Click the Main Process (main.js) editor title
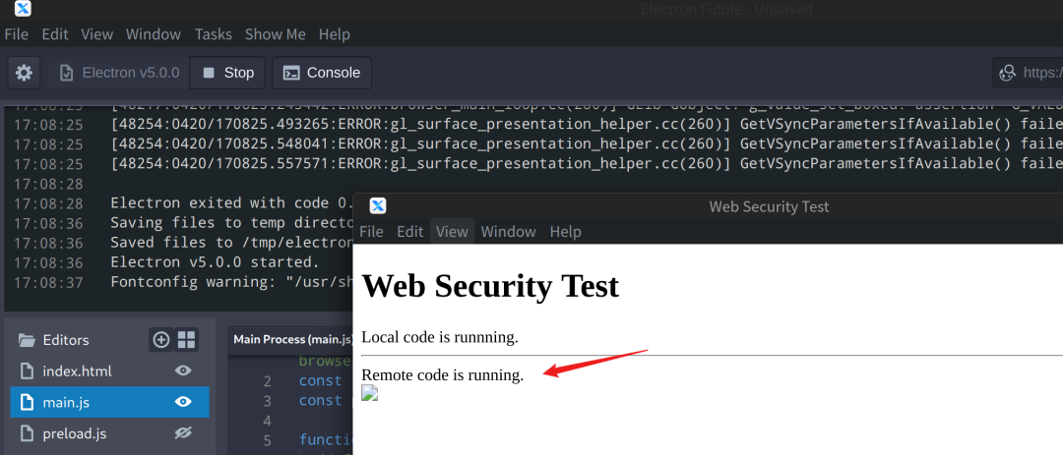 click(x=293, y=339)
